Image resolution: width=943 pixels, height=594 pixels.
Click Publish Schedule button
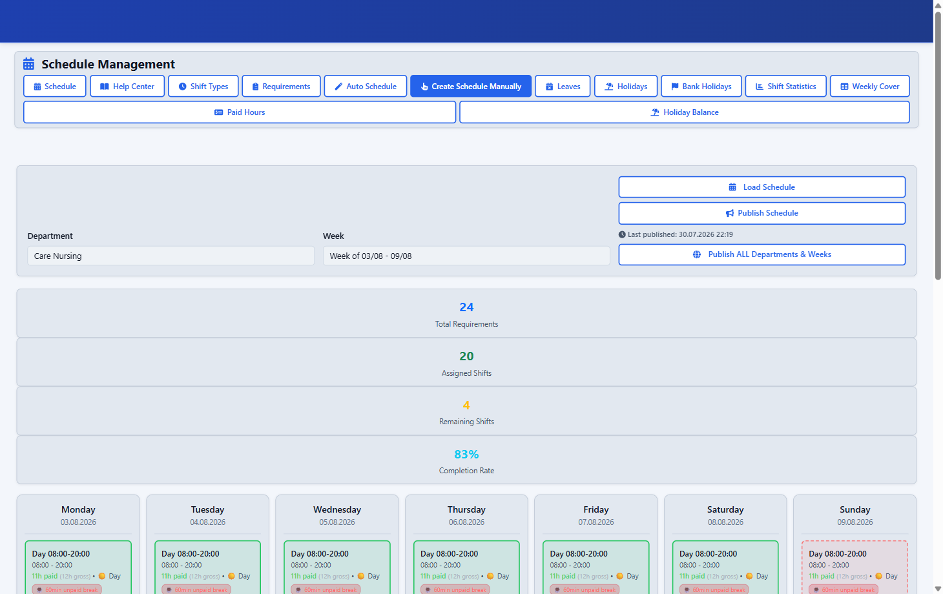(762, 213)
